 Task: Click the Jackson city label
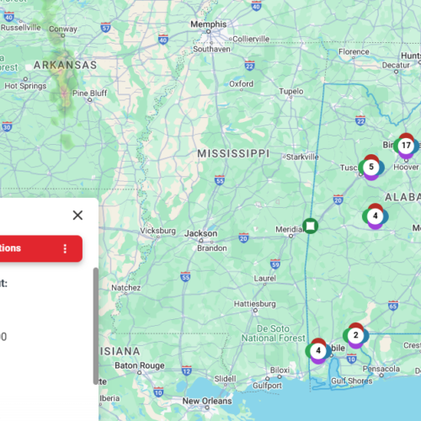pos(201,233)
